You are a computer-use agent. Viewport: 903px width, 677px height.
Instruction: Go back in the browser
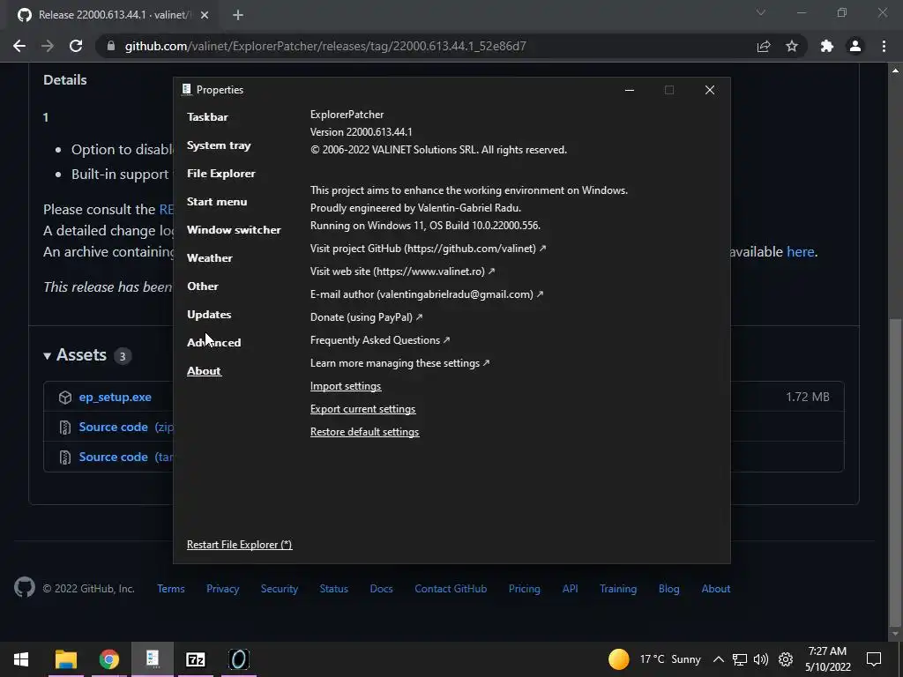(19, 46)
